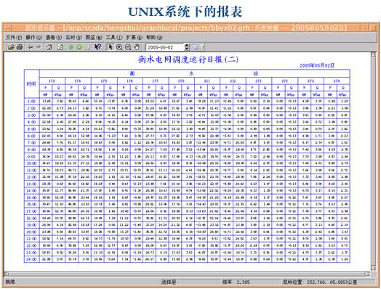Screen dimensions: 381x289
Task: Open the 帮助(H) menu
Action: point(154,37)
